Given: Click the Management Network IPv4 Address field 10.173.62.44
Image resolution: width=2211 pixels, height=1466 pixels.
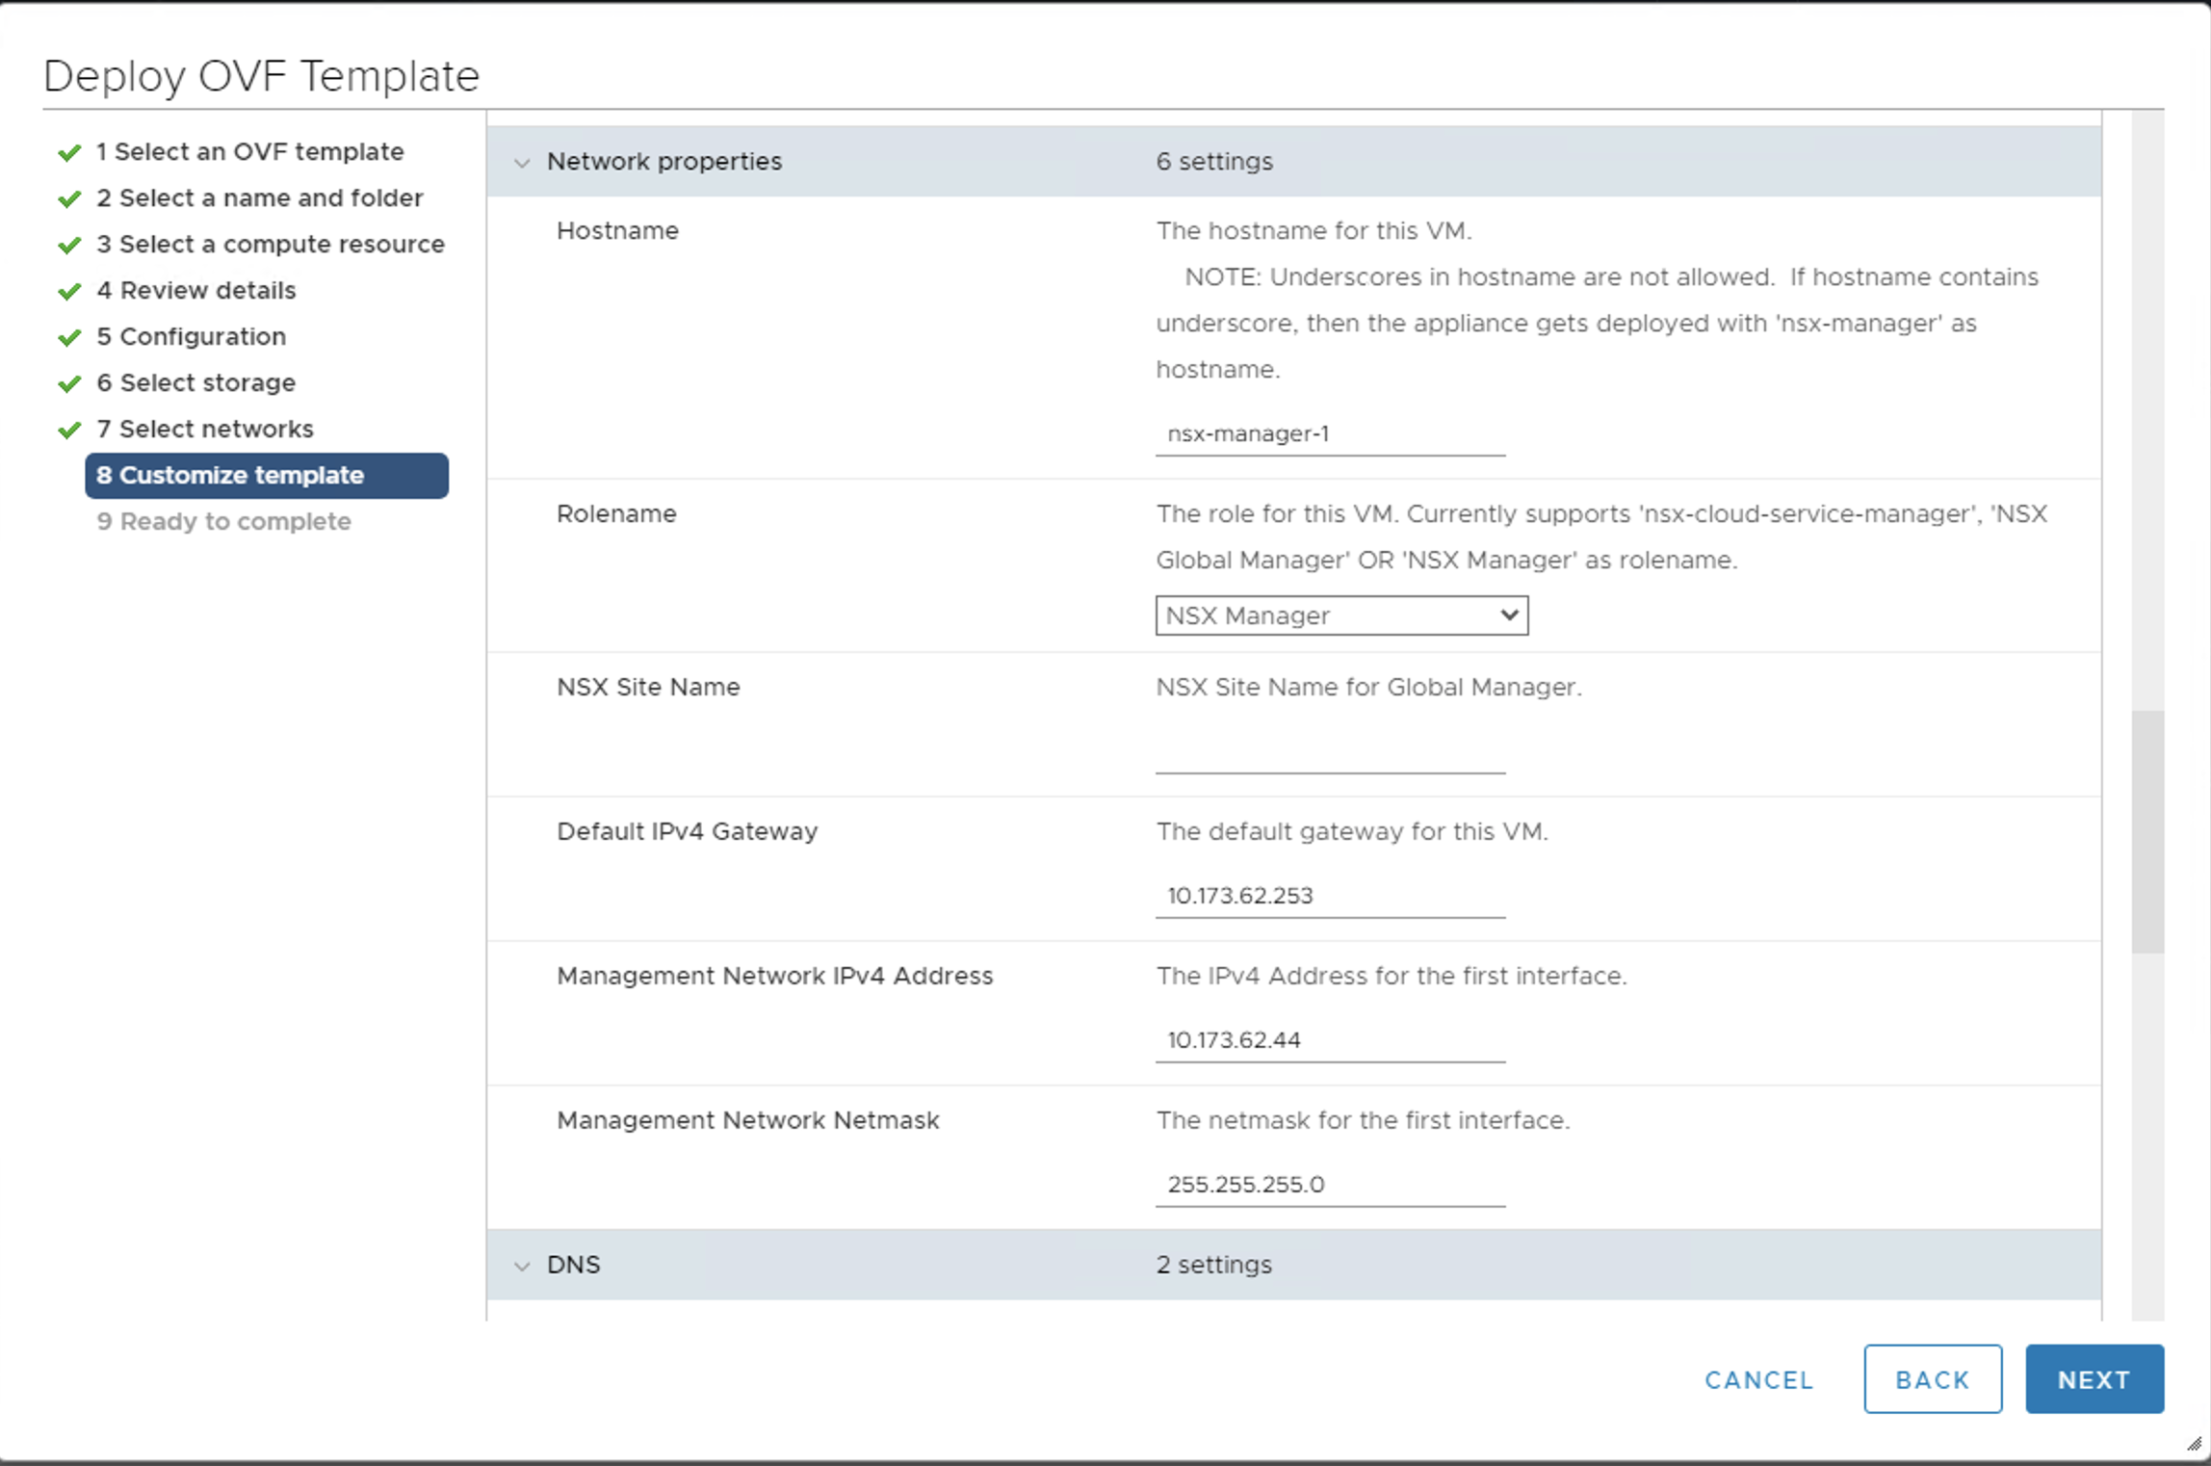Looking at the screenshot, I should tap(1330, 1041).
